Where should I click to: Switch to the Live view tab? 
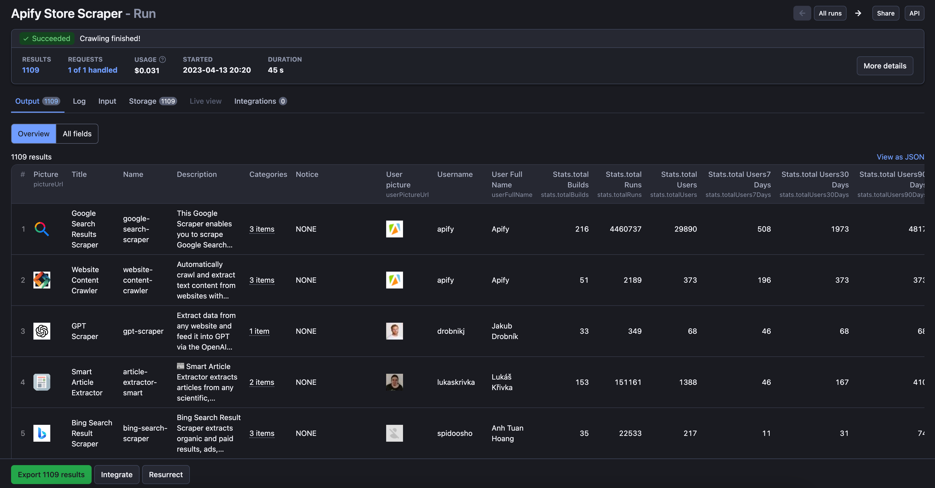click(x=205, y=101)
